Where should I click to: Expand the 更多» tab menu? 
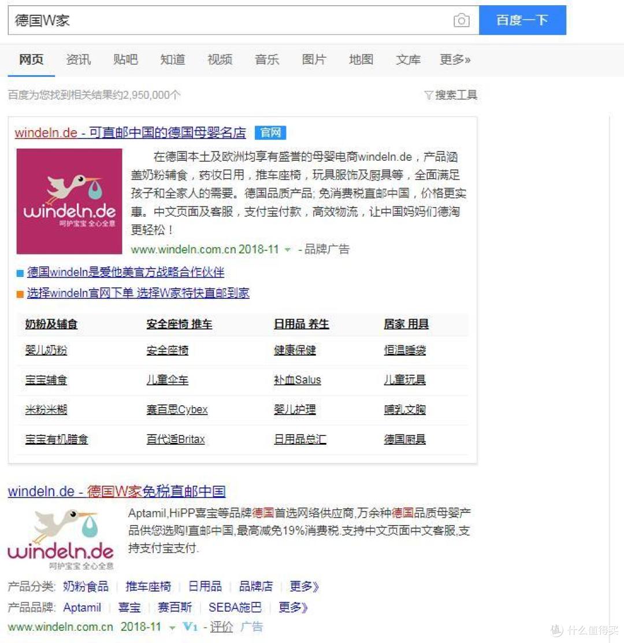coord(455,60)
